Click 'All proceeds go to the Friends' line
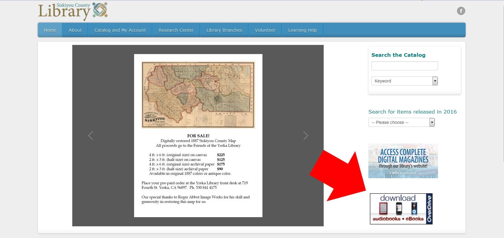 coord(198,146)
